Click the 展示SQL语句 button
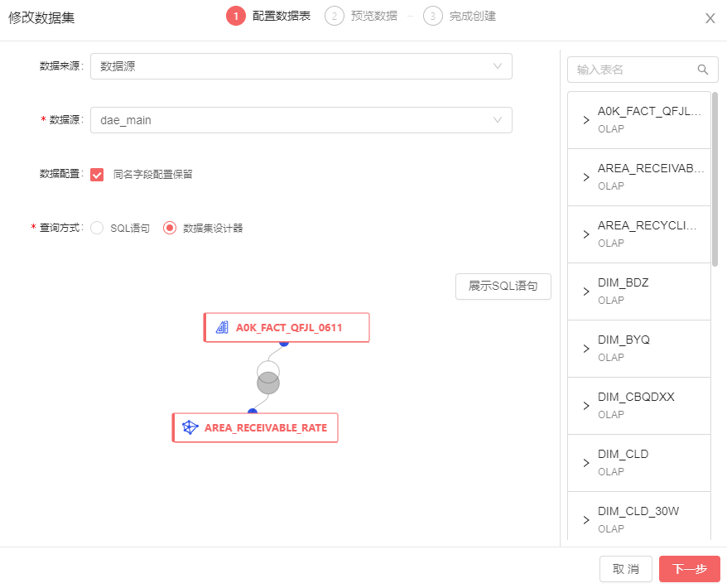 (x=503, y=286)
